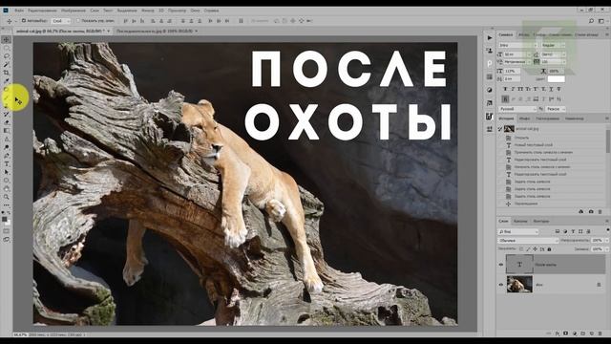Filter for type layers T icon
The image size is (611, 344).
coord(573,231)
